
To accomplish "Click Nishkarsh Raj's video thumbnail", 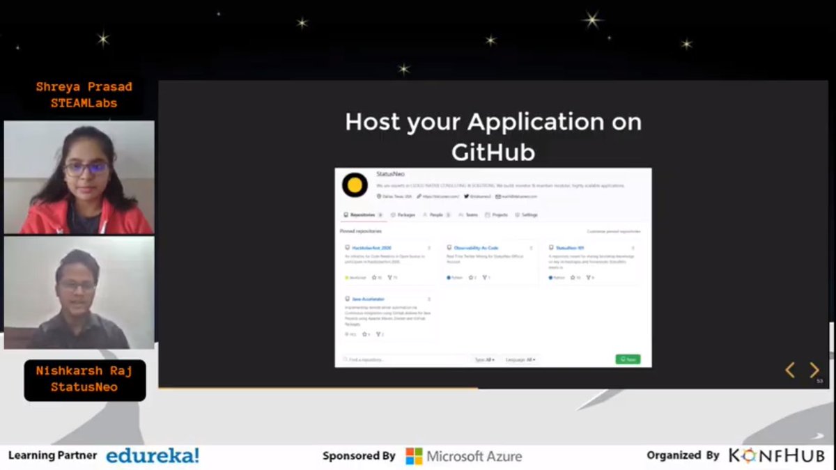I will point(79,292).
